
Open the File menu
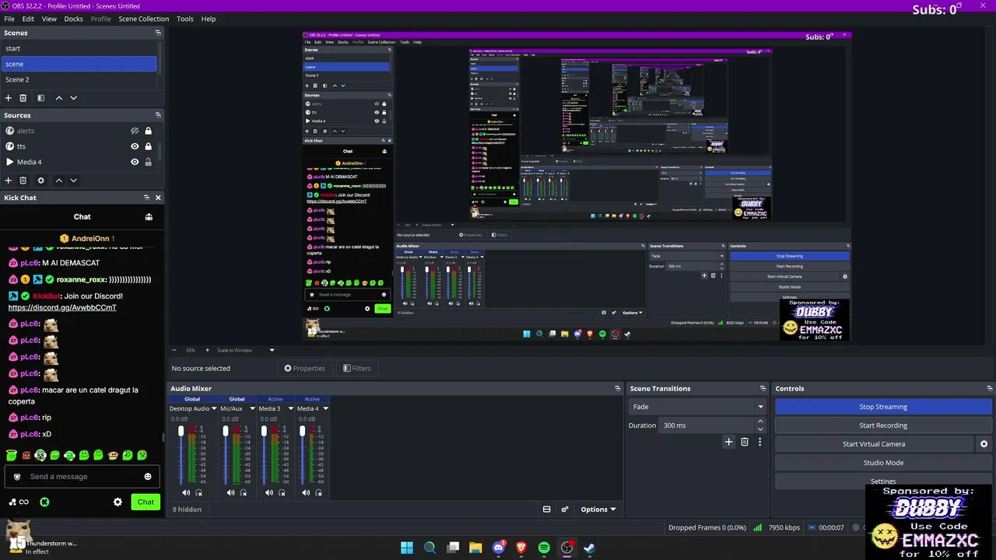(x=9, y=19)
